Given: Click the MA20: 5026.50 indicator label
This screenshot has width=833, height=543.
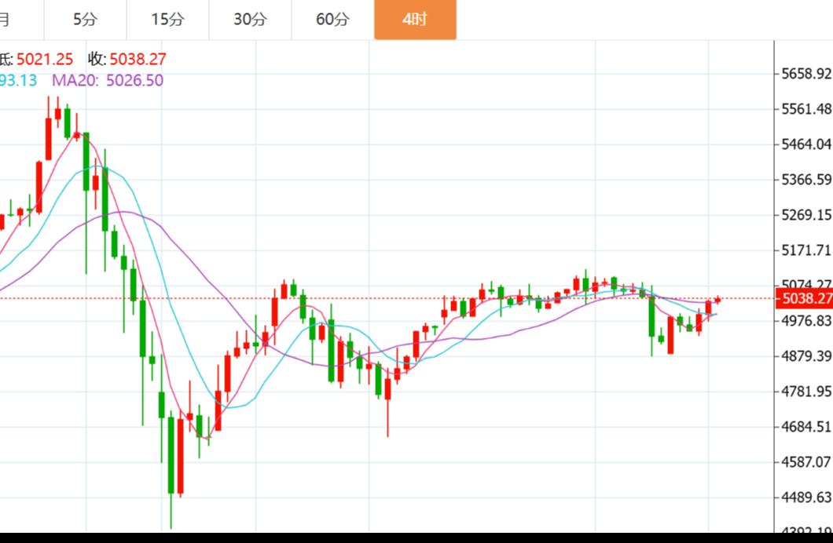Looking at the screenshot, I should click(108, 80).
